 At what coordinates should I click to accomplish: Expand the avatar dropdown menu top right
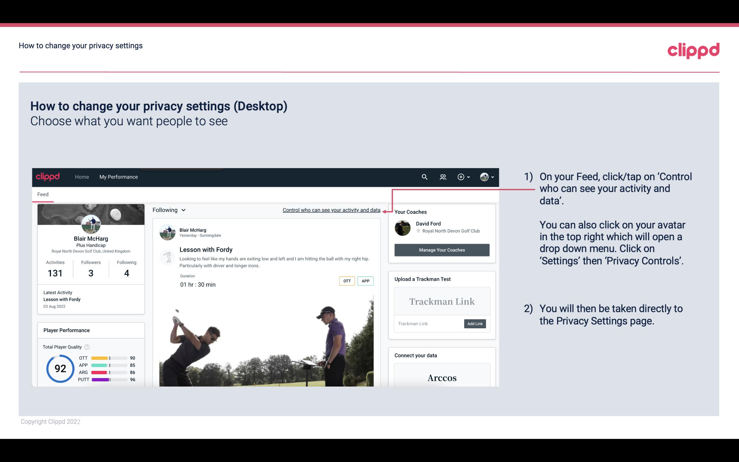point(486,177)
